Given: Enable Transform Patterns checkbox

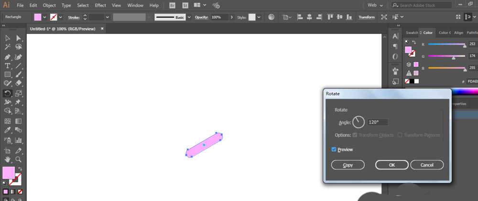Looking at the screenshot, I should pos(400,135).
